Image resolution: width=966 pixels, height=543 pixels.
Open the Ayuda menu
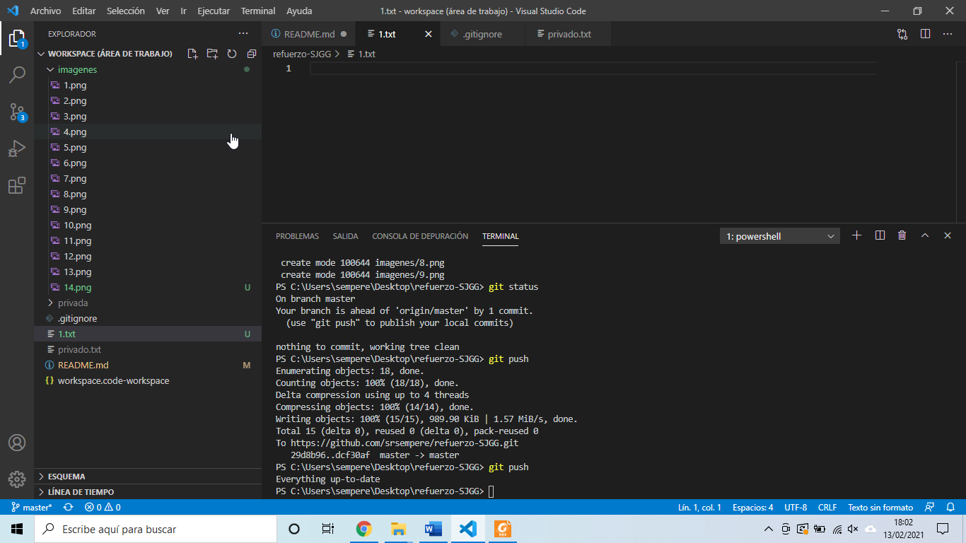point(299,11)
